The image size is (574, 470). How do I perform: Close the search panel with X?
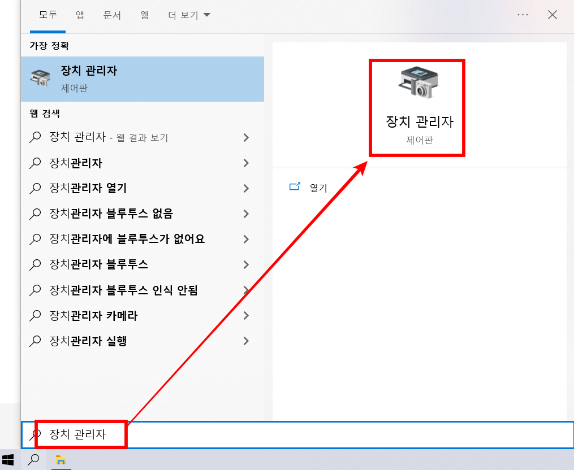[x=553, y=15]
